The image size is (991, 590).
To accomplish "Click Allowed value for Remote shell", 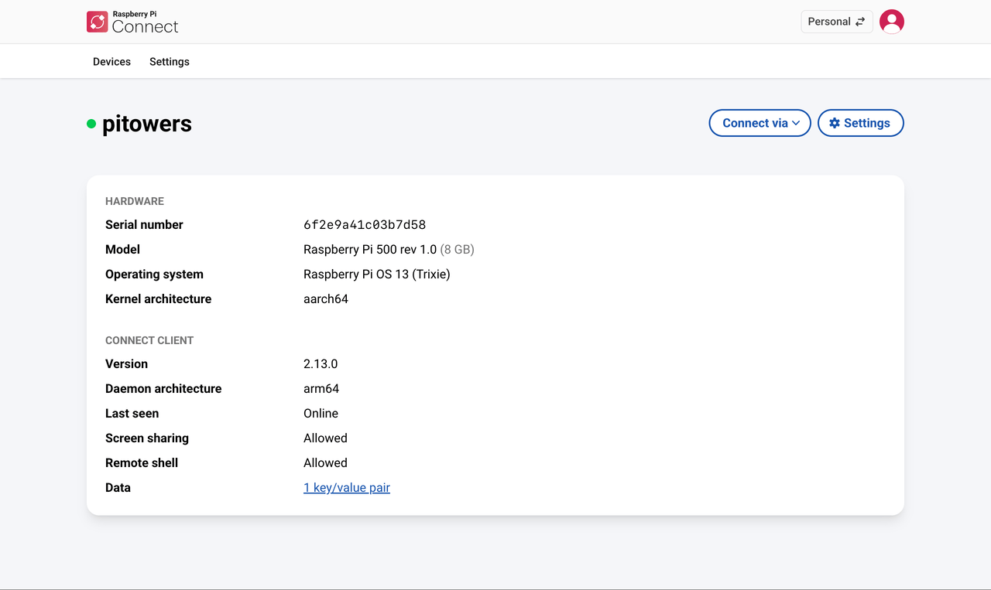I will point(325,463).
